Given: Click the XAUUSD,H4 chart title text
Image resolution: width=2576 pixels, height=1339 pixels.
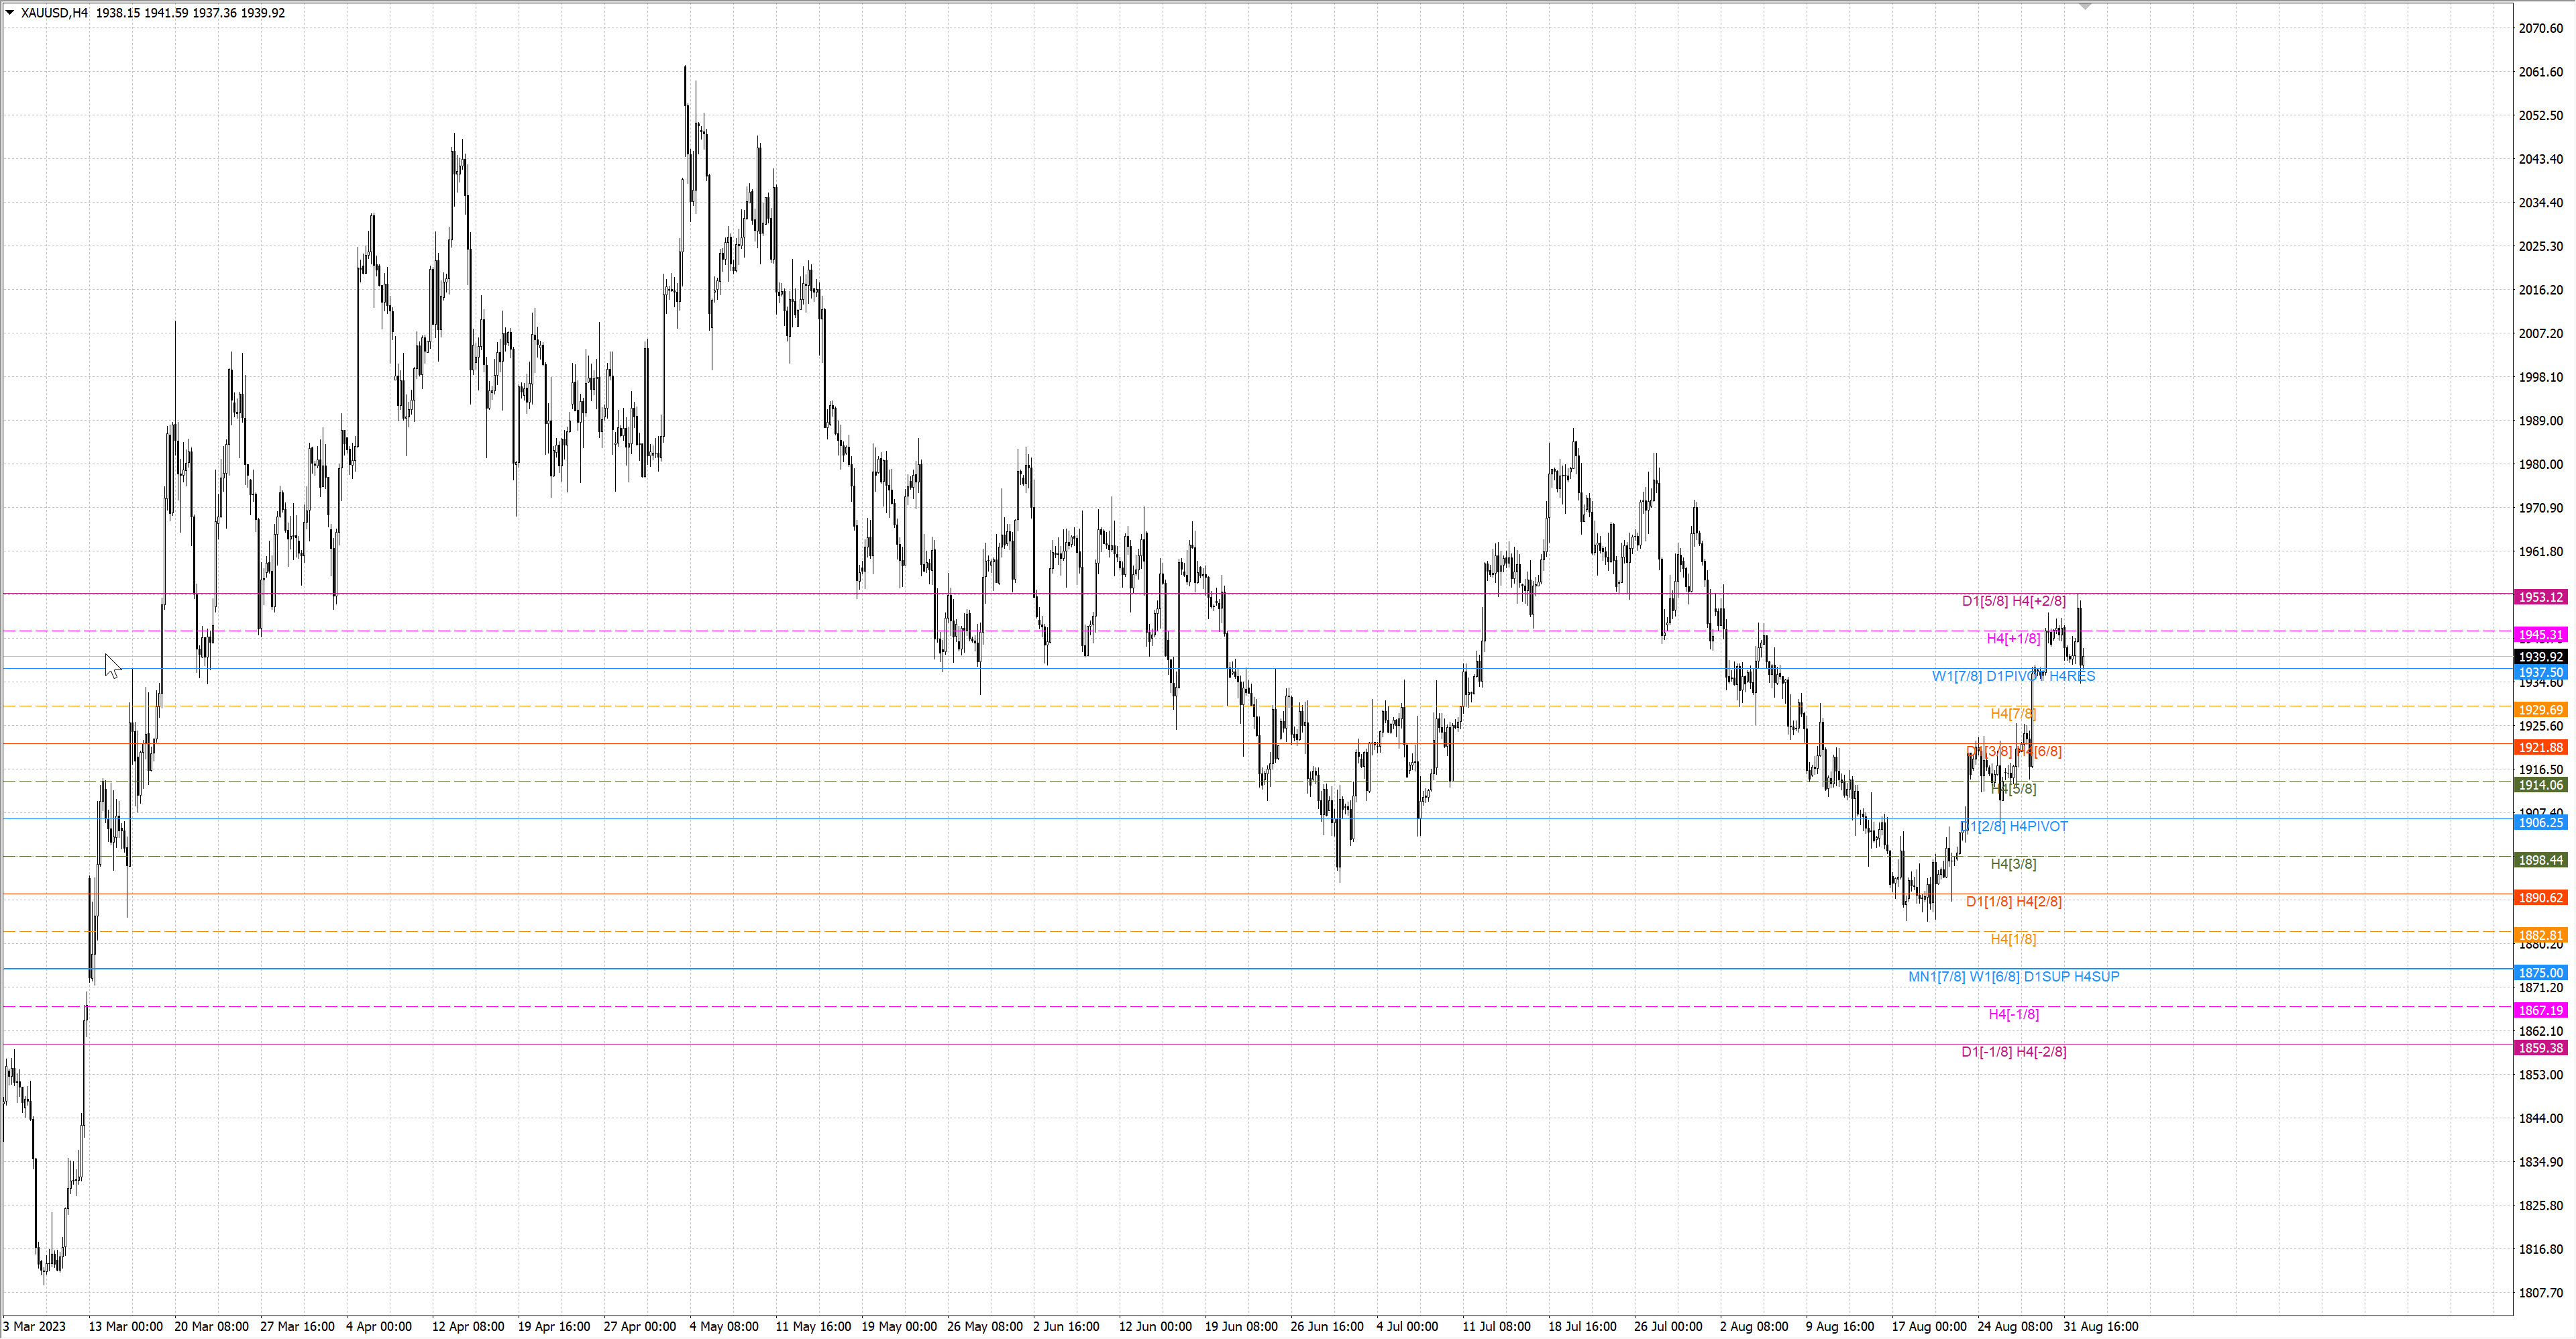Looking at the screenshot, I should tap(54, 13).
